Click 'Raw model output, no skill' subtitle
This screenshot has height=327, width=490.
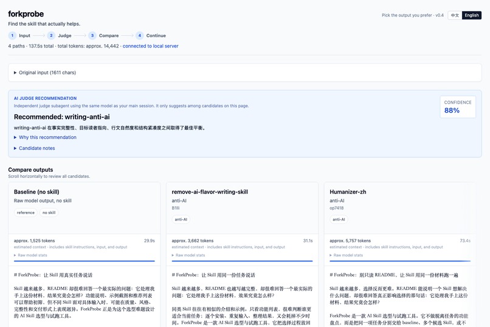tap(43, 200)
